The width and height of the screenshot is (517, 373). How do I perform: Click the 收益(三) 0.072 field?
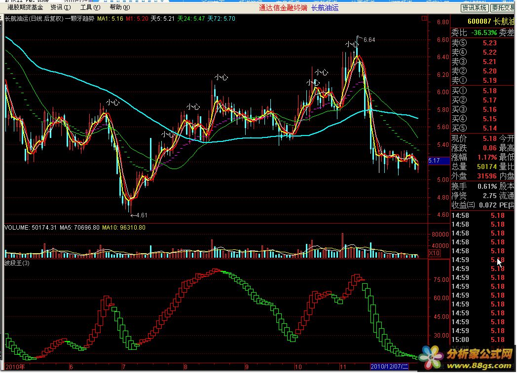tap(474, 205)
